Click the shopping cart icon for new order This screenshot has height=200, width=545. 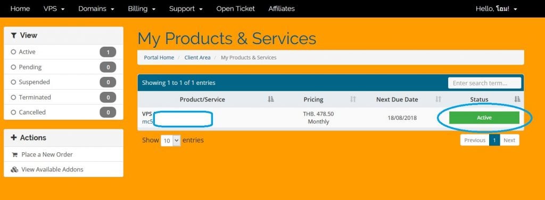tap(14, 154)
